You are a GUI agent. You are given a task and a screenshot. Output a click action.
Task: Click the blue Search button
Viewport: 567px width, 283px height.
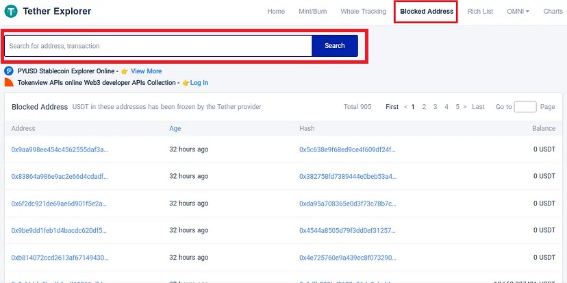click(x=335, y=46)
